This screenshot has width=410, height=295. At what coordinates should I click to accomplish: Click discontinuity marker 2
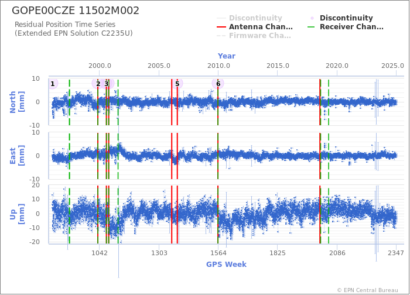coord(98,84)
